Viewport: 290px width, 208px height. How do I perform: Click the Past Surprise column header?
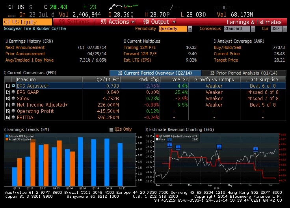click(263, 79)
